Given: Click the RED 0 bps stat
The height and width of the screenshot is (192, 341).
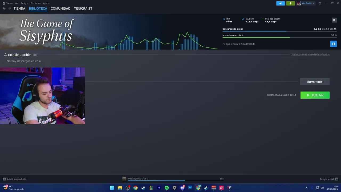Looking at the screenshot, I should coord(228,20).
